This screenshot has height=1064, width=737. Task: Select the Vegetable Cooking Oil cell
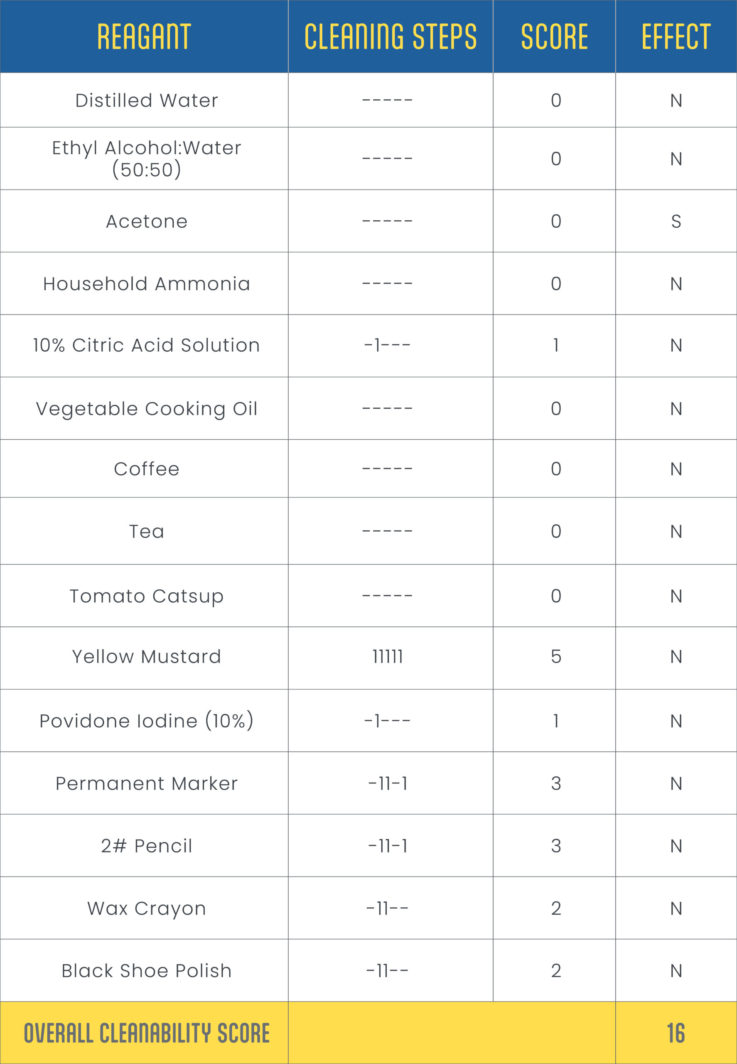pos(146,409)
